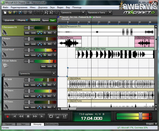Viewport: 159px width, 131px height.
Task: Open the Дорожка menu
Action: tap(43, 8)
